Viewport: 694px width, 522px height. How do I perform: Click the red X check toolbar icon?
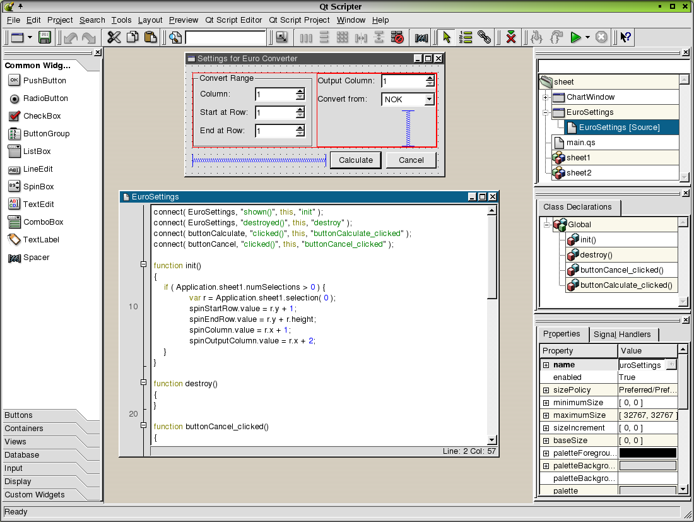pos(511,38)
